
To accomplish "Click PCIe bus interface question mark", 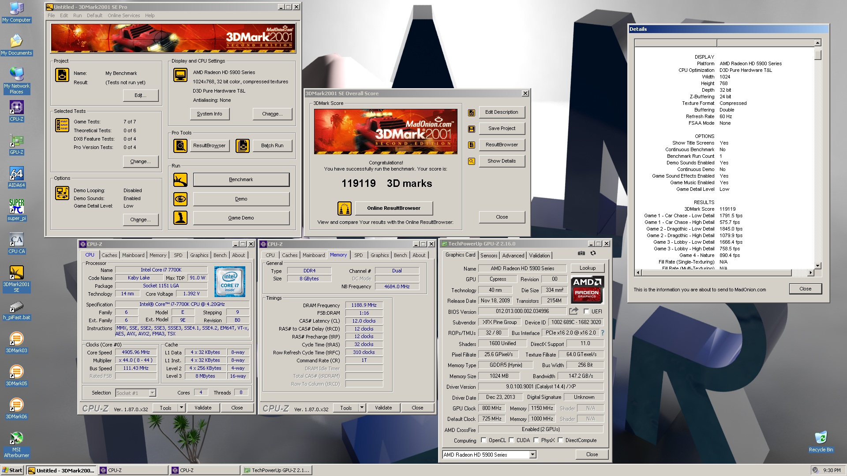I will [603, 333].
